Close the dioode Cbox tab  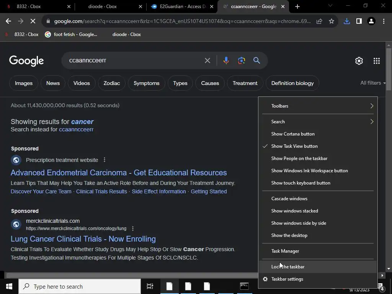coord(140,7)
